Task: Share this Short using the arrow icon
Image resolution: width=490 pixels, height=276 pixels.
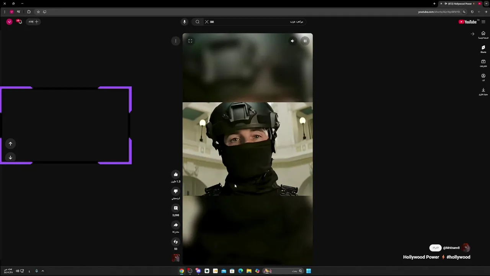Action: 176,225
